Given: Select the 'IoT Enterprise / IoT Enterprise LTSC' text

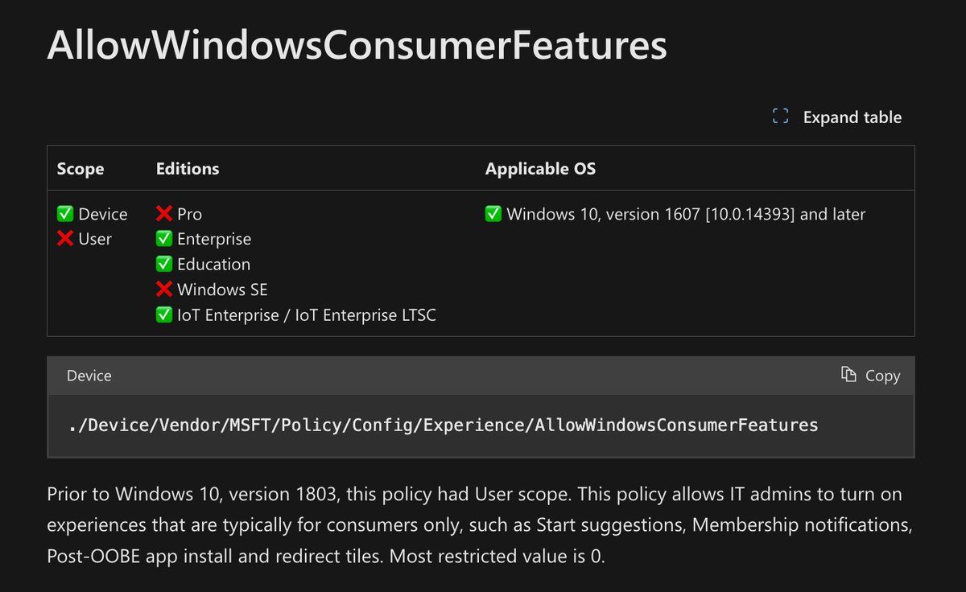Looking at the screenshot, I should pos(307,315).
